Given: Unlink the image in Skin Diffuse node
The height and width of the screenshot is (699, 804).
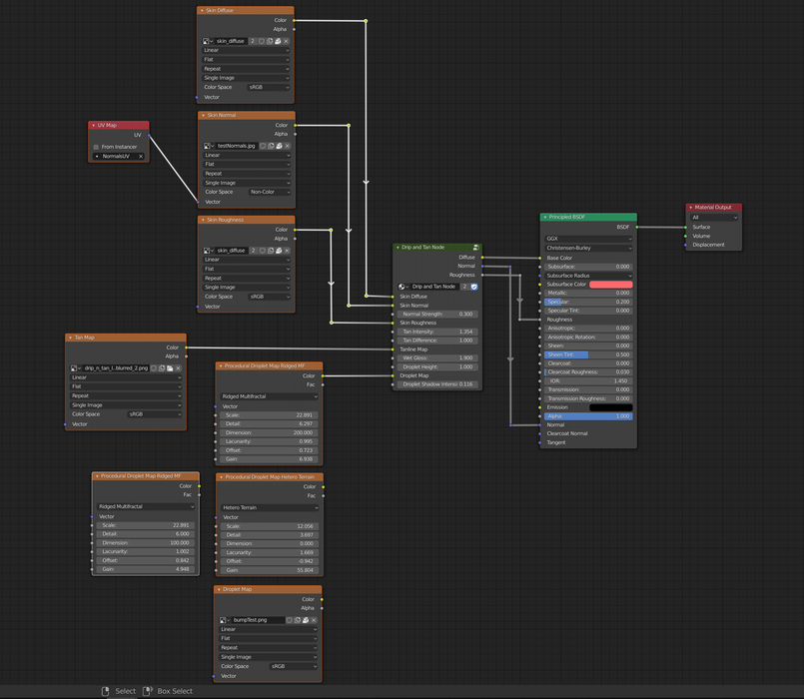Looking at the screenshot, I should [x=288, y=41].
